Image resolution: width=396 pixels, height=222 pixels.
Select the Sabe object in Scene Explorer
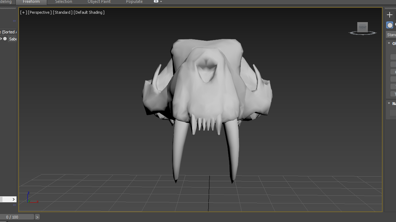click(x=13, y=39)
